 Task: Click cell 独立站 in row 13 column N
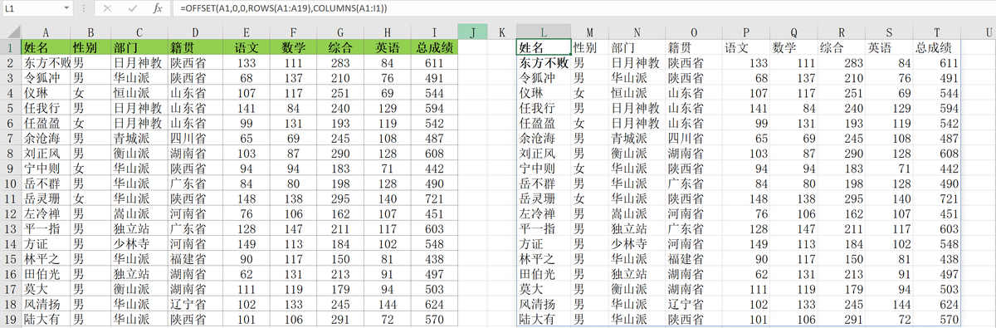pyautogui.click(x=637, y=229)
